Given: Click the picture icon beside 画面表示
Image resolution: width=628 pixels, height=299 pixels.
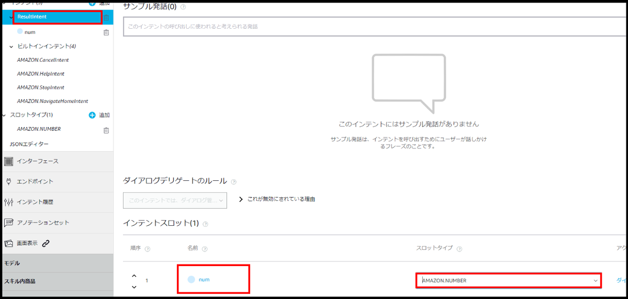Looking at the screenshot, I should [8, 243].
